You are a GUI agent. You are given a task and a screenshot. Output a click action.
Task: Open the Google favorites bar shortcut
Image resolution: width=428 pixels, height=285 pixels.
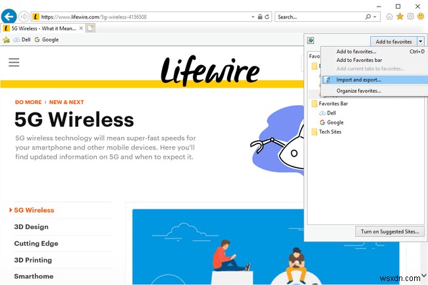tap(46, 39)
